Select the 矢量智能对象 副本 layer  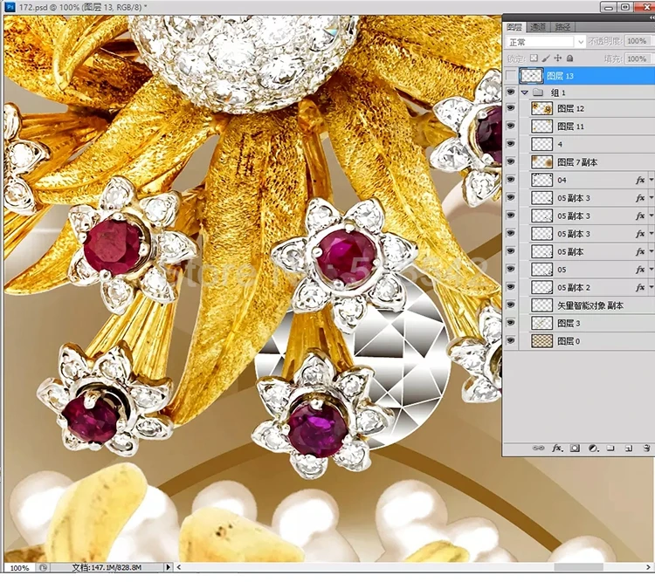[590, 305]
